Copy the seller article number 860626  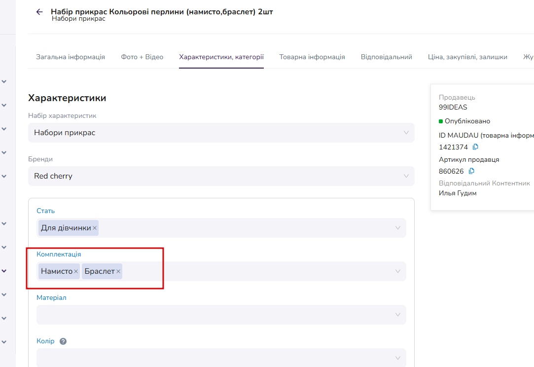(471, 171)
